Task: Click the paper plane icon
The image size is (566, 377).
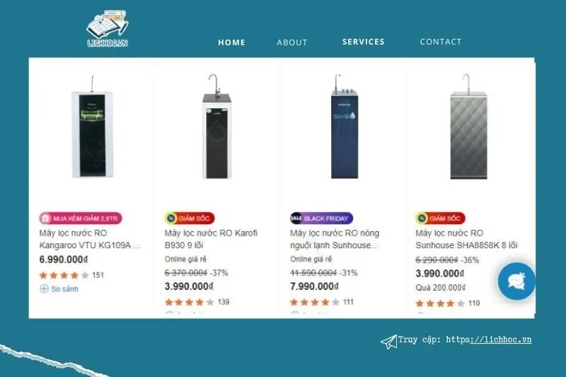Action: 388,342
